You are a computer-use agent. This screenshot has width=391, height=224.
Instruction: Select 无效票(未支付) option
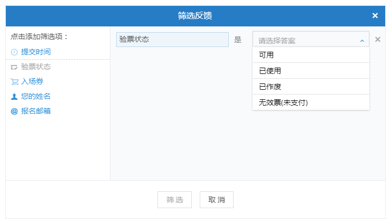(311, 102)
